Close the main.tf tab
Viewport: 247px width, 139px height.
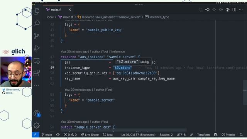click(x=69, y=10)
